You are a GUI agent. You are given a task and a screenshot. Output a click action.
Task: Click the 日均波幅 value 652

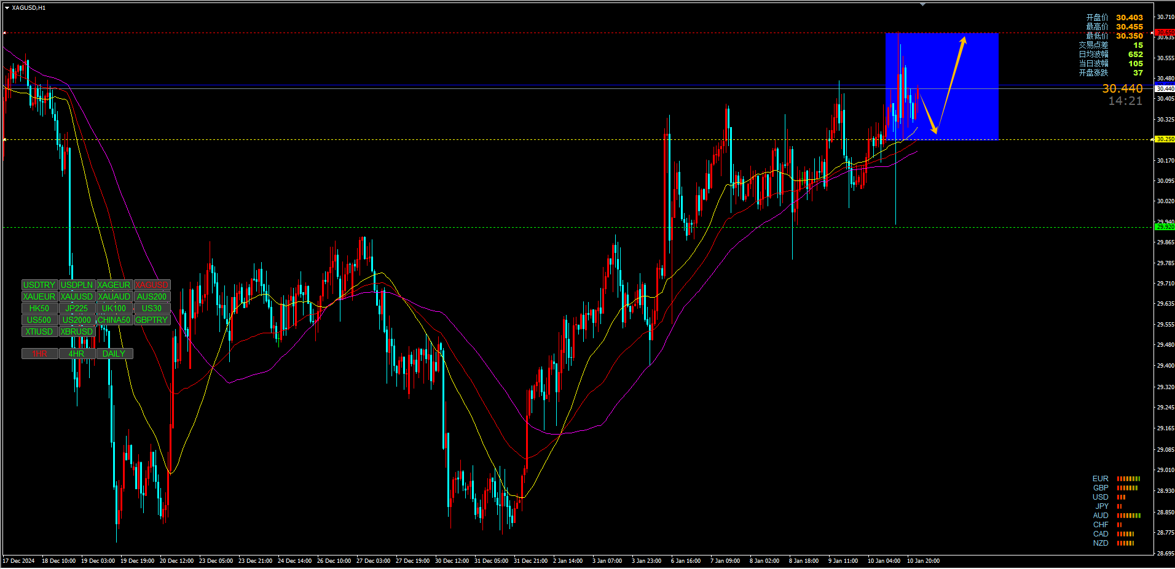(x=1136, y=55)
